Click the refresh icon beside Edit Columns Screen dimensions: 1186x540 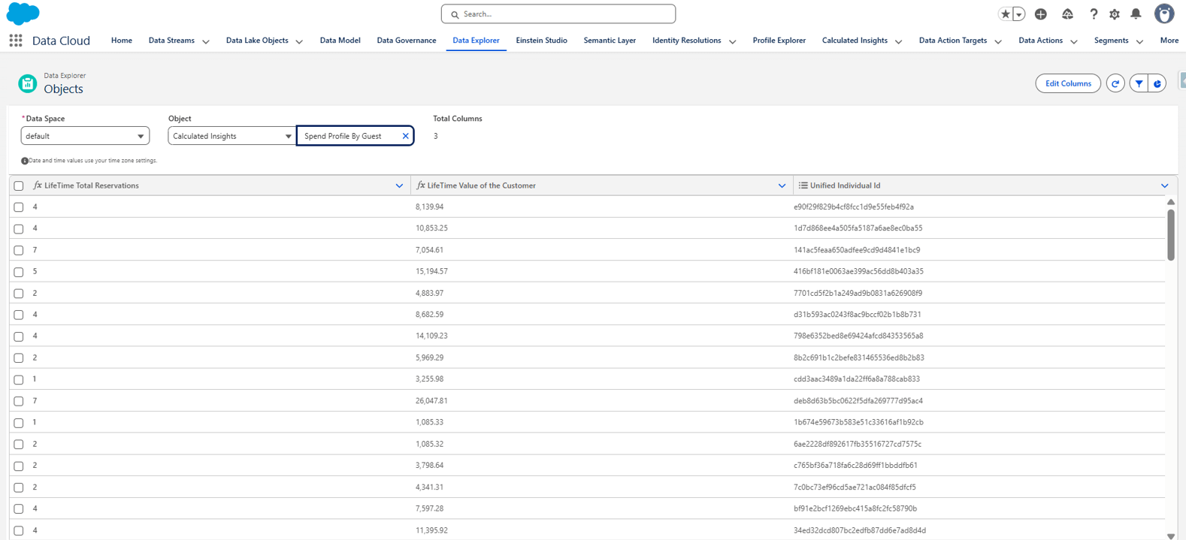pos(1115,83)
